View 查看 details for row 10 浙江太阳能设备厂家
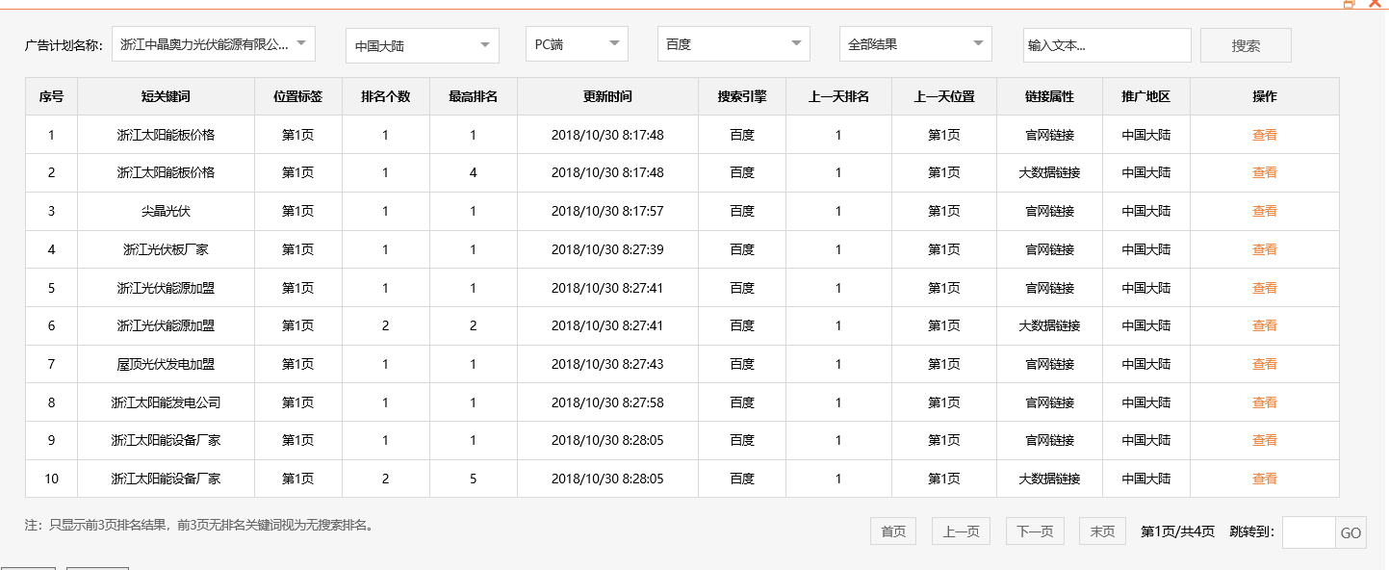The width and height of the screenshot is (1389, 570). [x=1264, y=479]
